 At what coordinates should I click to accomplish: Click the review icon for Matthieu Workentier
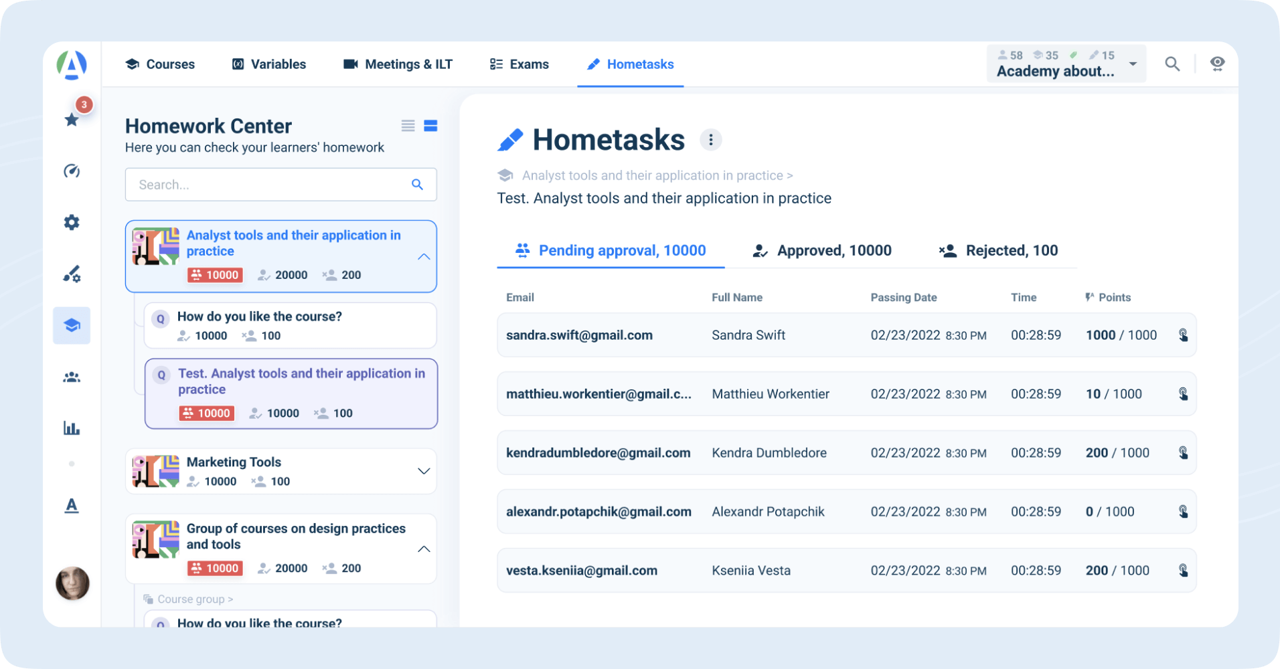[x=1183, y=394]
